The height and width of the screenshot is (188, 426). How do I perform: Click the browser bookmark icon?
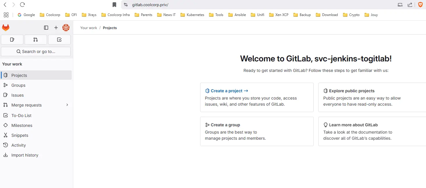click(x=114, y=5)
